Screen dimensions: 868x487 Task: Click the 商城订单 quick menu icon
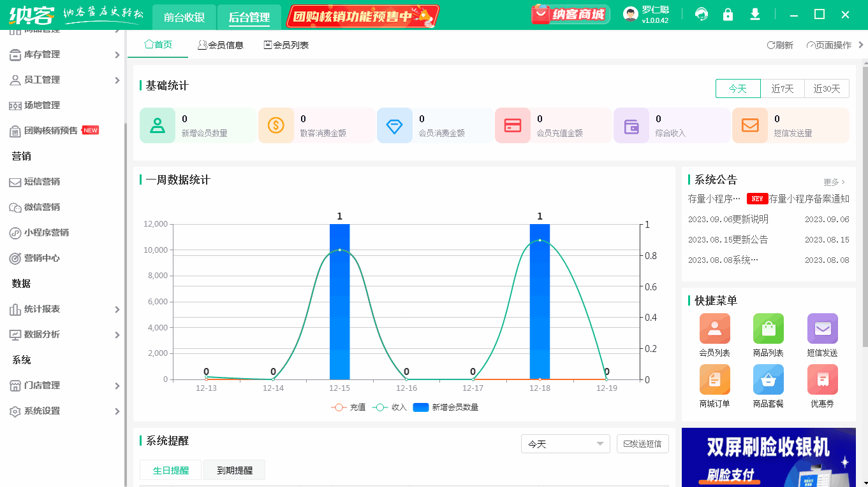[x=714, y=379]
